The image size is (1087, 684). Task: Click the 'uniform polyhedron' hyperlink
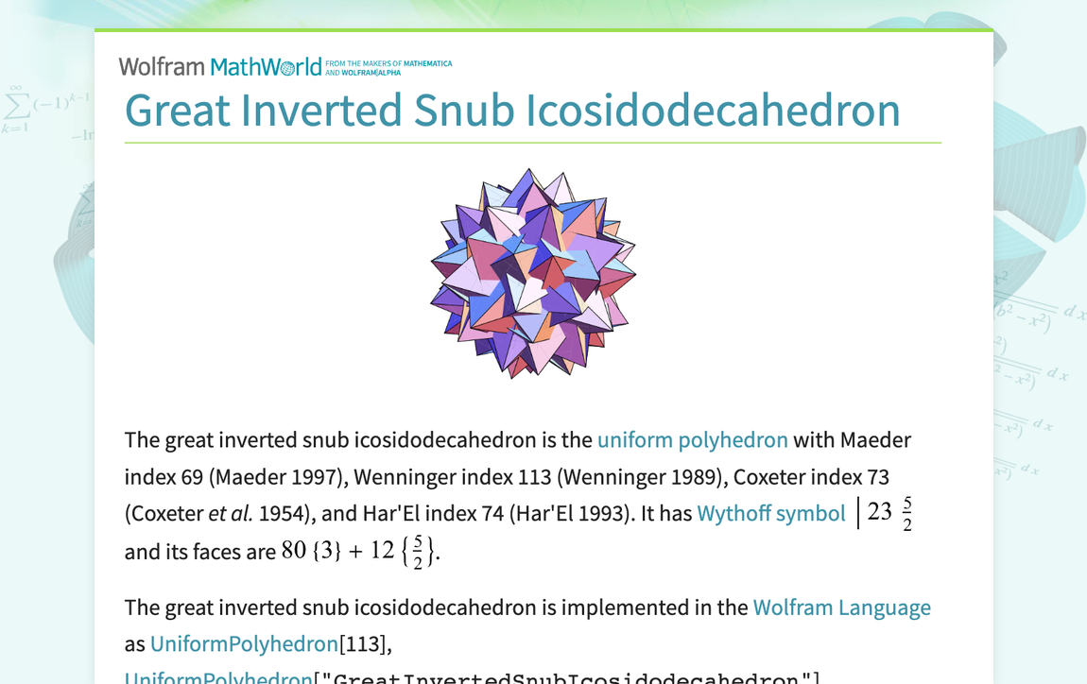point(692,439)
